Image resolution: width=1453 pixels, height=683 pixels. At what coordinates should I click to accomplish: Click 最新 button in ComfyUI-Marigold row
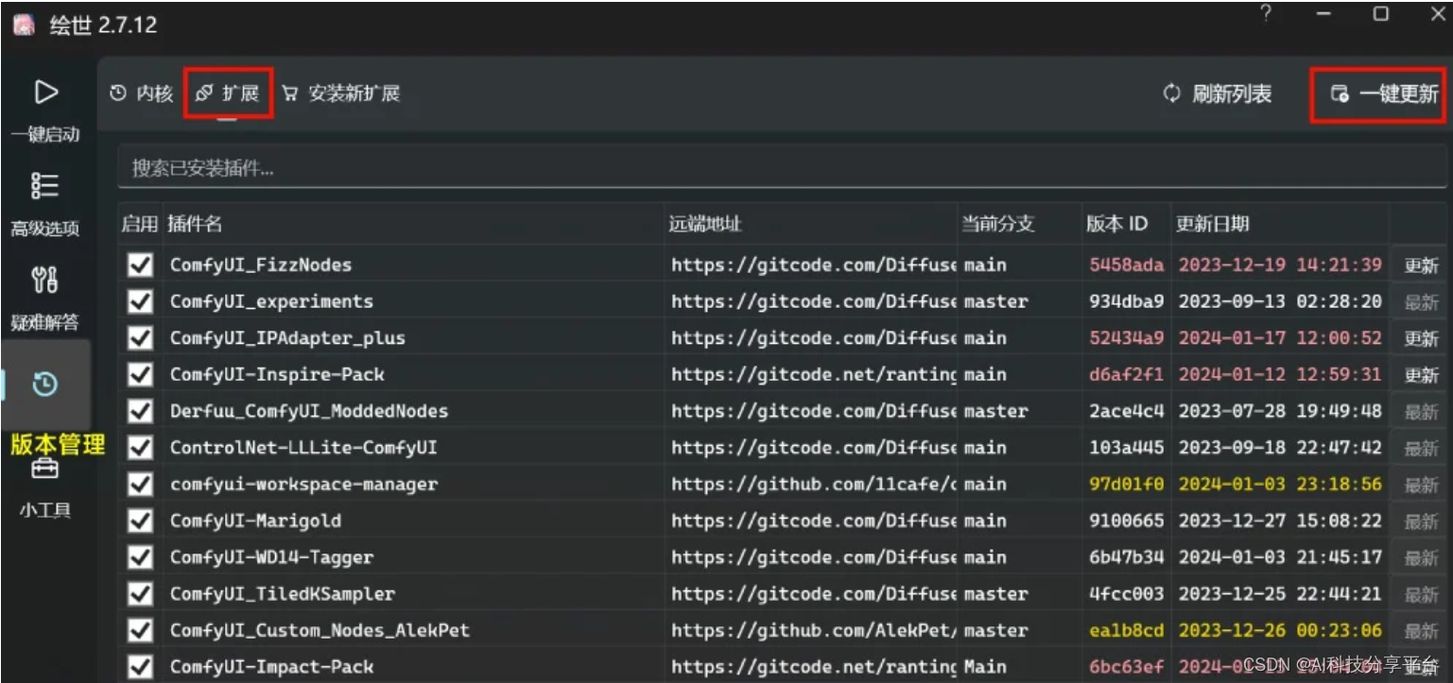(1420, 521)
